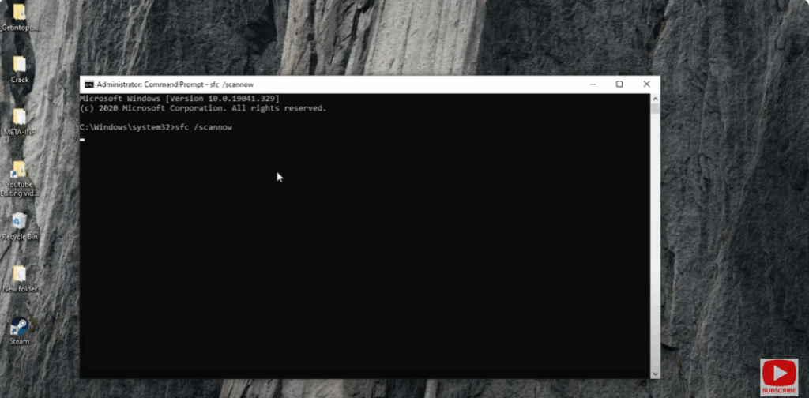
Task: Maximize the Command Prompt window
Action: (619, 84)
